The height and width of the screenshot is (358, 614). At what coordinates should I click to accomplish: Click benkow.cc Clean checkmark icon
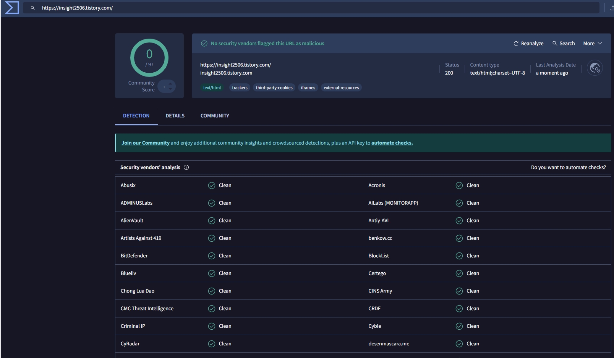click(x=459, y=238)
